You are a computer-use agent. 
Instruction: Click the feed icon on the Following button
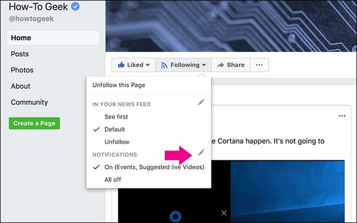click(164, 65)
